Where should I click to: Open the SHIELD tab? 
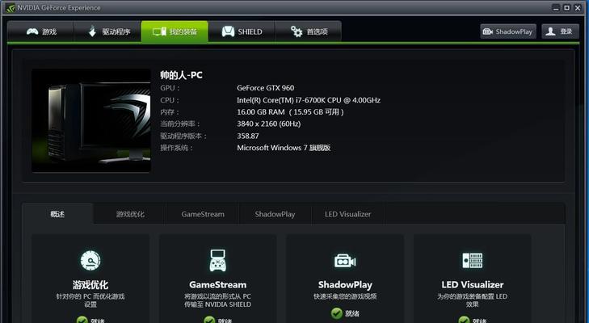pyautogui.click(x=242, y=31)
